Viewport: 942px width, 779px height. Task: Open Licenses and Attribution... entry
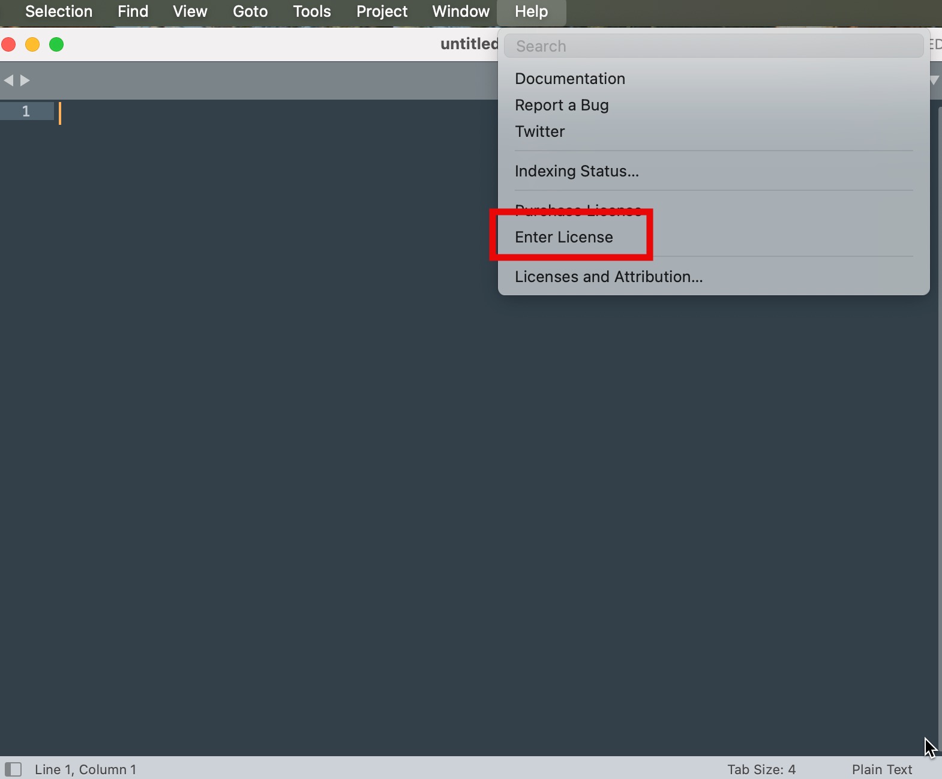point(608,277)
